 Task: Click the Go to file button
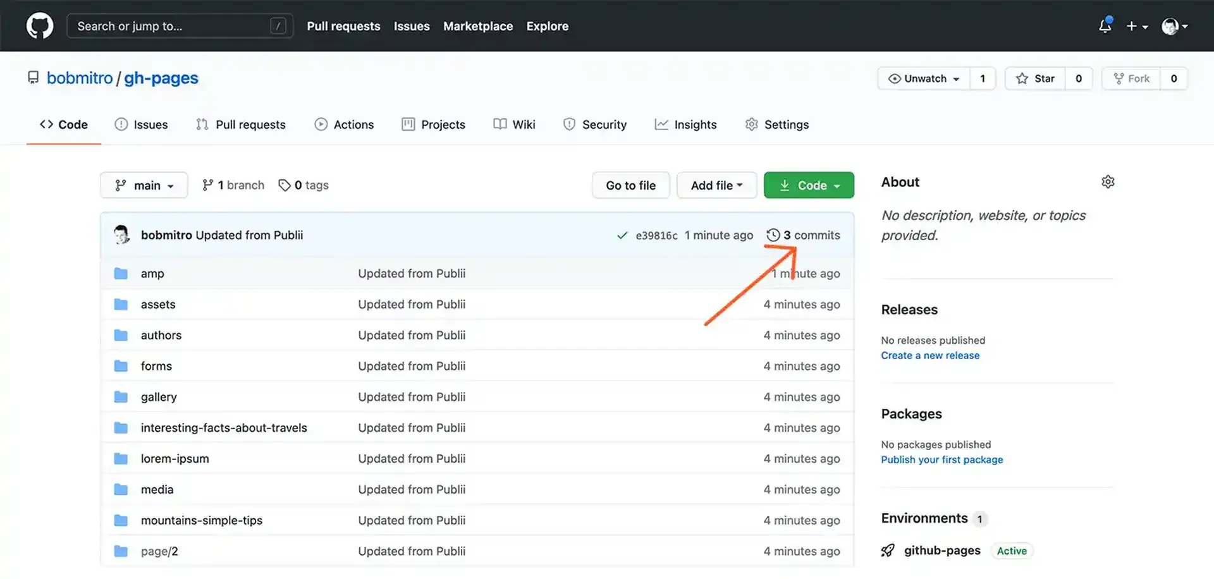point(630,185)
